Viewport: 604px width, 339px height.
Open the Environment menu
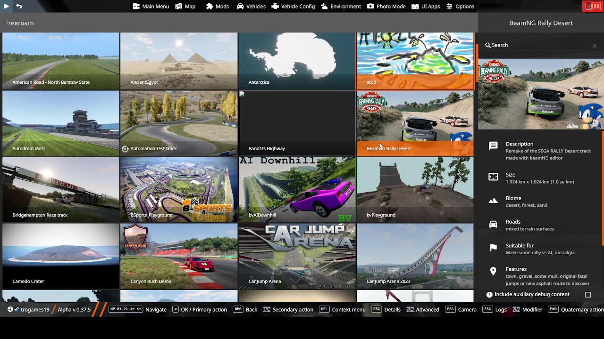(x=341, y=6)
